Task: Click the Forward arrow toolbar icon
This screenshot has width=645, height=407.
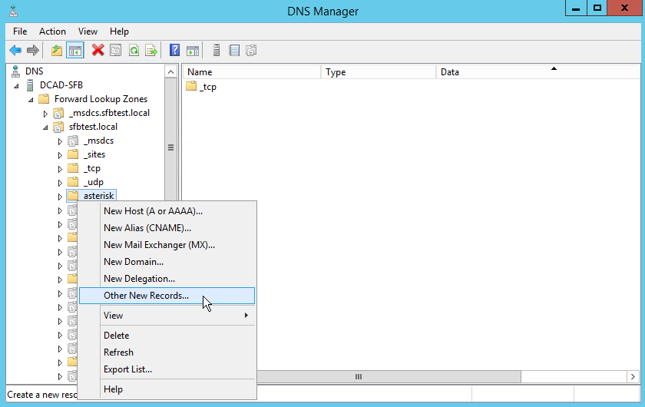Action: tap(32, 51)
